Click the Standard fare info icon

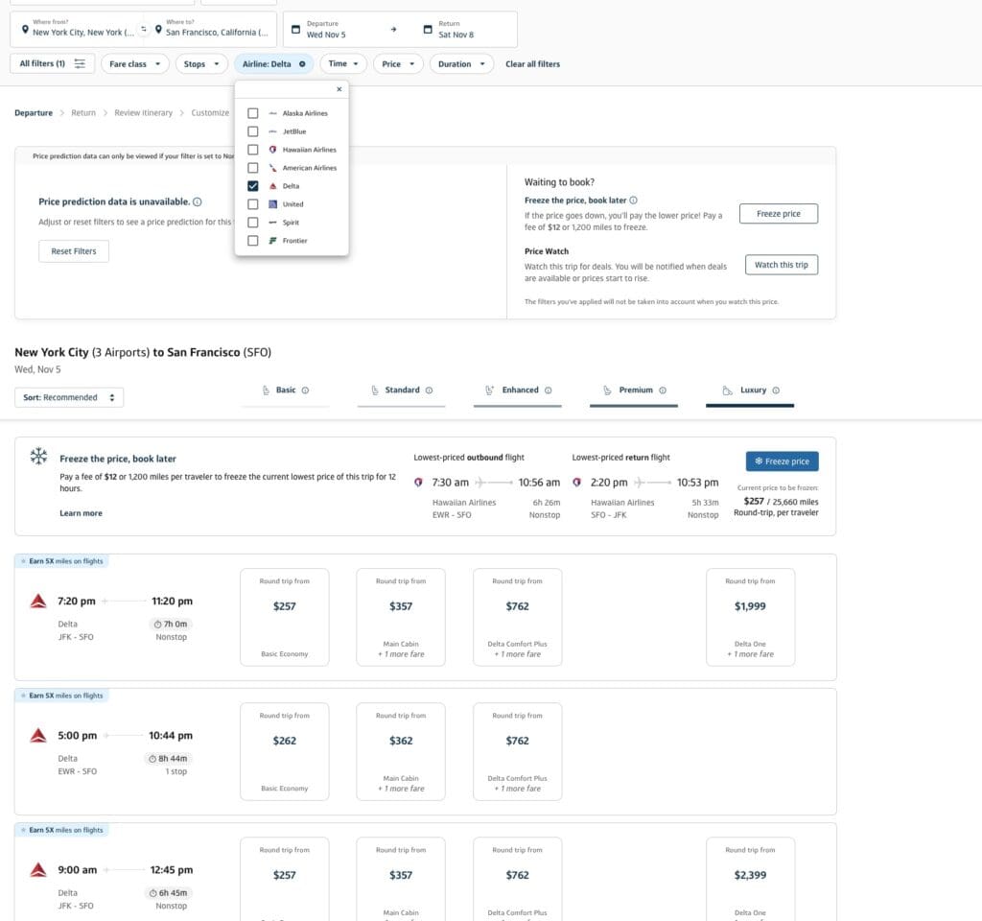point(429,390)
